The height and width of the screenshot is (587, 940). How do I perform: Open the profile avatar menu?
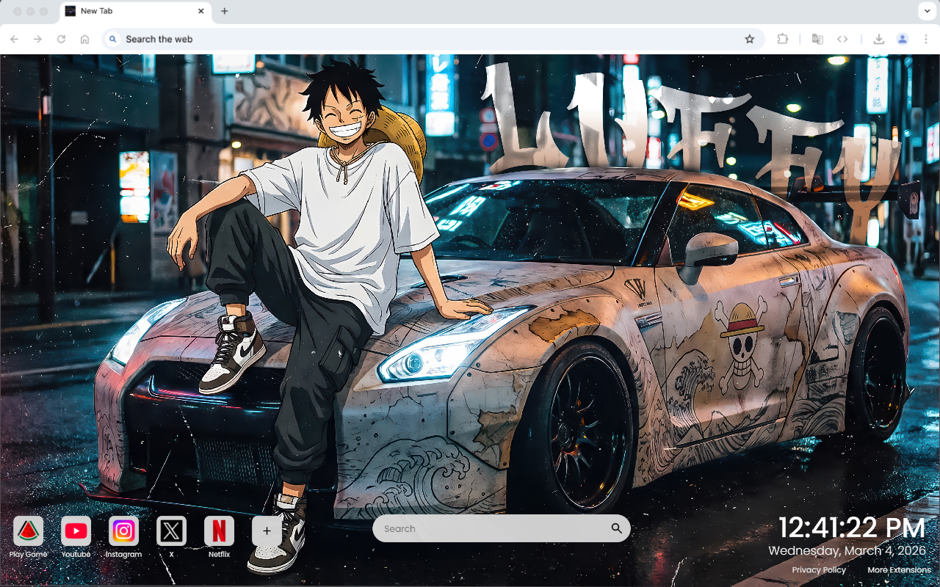pos(903,39)
